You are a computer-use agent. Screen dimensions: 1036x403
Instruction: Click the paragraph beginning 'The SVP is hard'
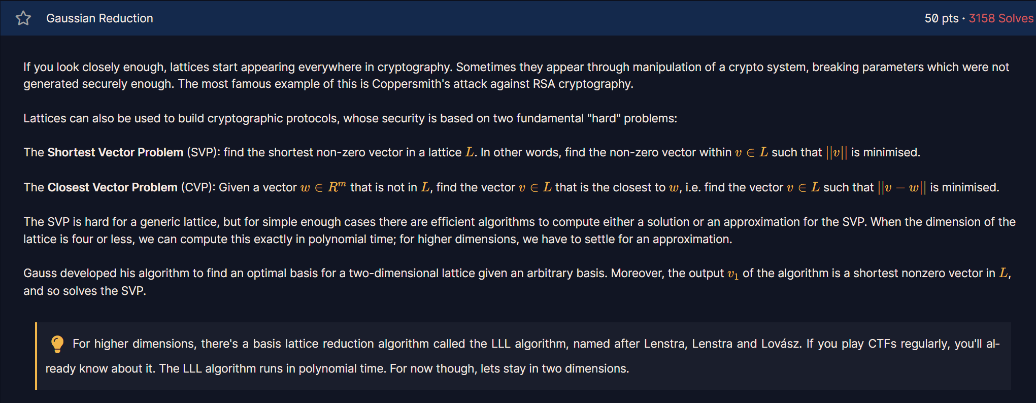click(x=519, y=230)
